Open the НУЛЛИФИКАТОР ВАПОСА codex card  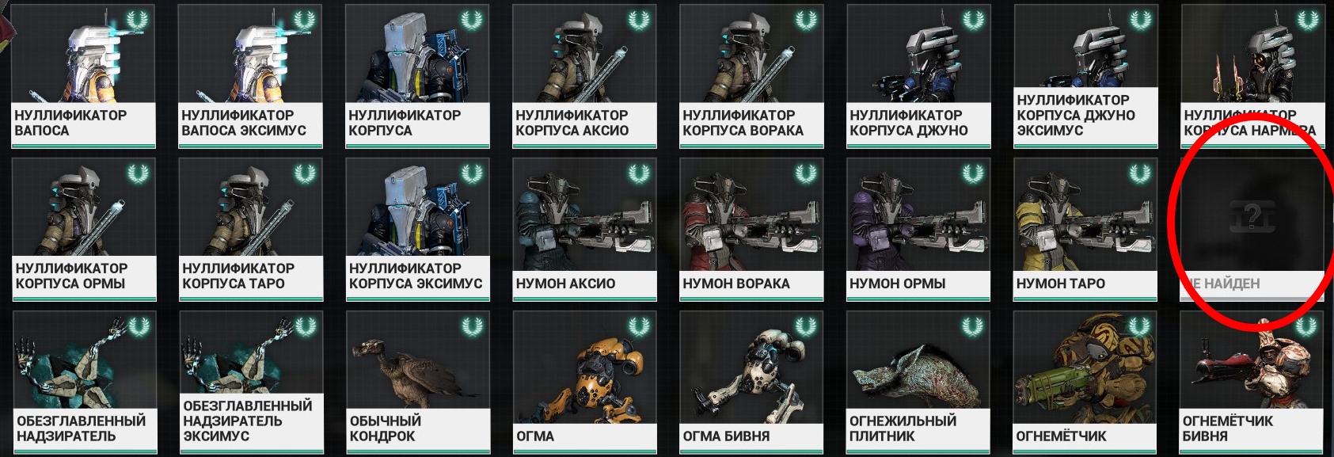point(83,76)
